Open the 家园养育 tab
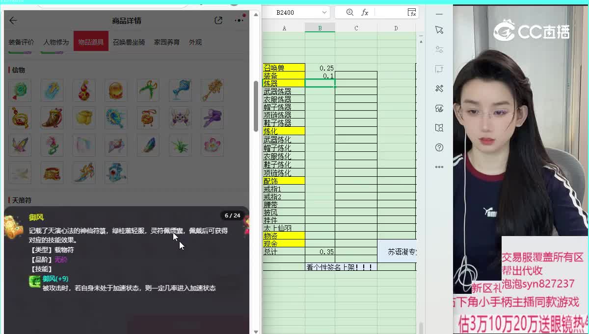The height and width of the screenshot is (334, 589). pyautogui.click(x=167, y=42)
